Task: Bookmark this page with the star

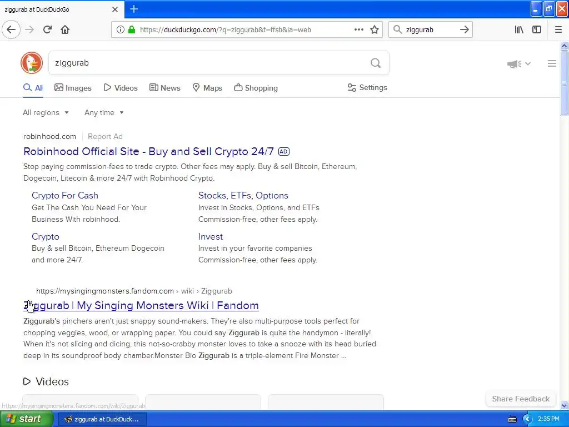Action: tap(375, 29)
